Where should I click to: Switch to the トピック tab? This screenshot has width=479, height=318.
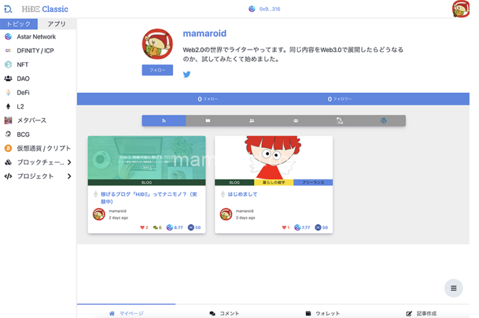click(19, 24)
